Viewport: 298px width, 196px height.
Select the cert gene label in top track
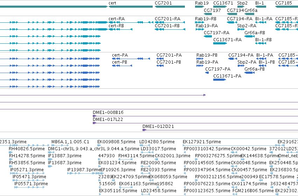pyautogui.click(x=112, y=3)
